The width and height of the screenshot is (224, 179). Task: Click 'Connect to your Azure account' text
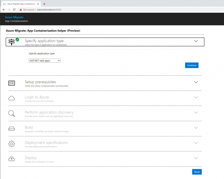pos(40,101)
